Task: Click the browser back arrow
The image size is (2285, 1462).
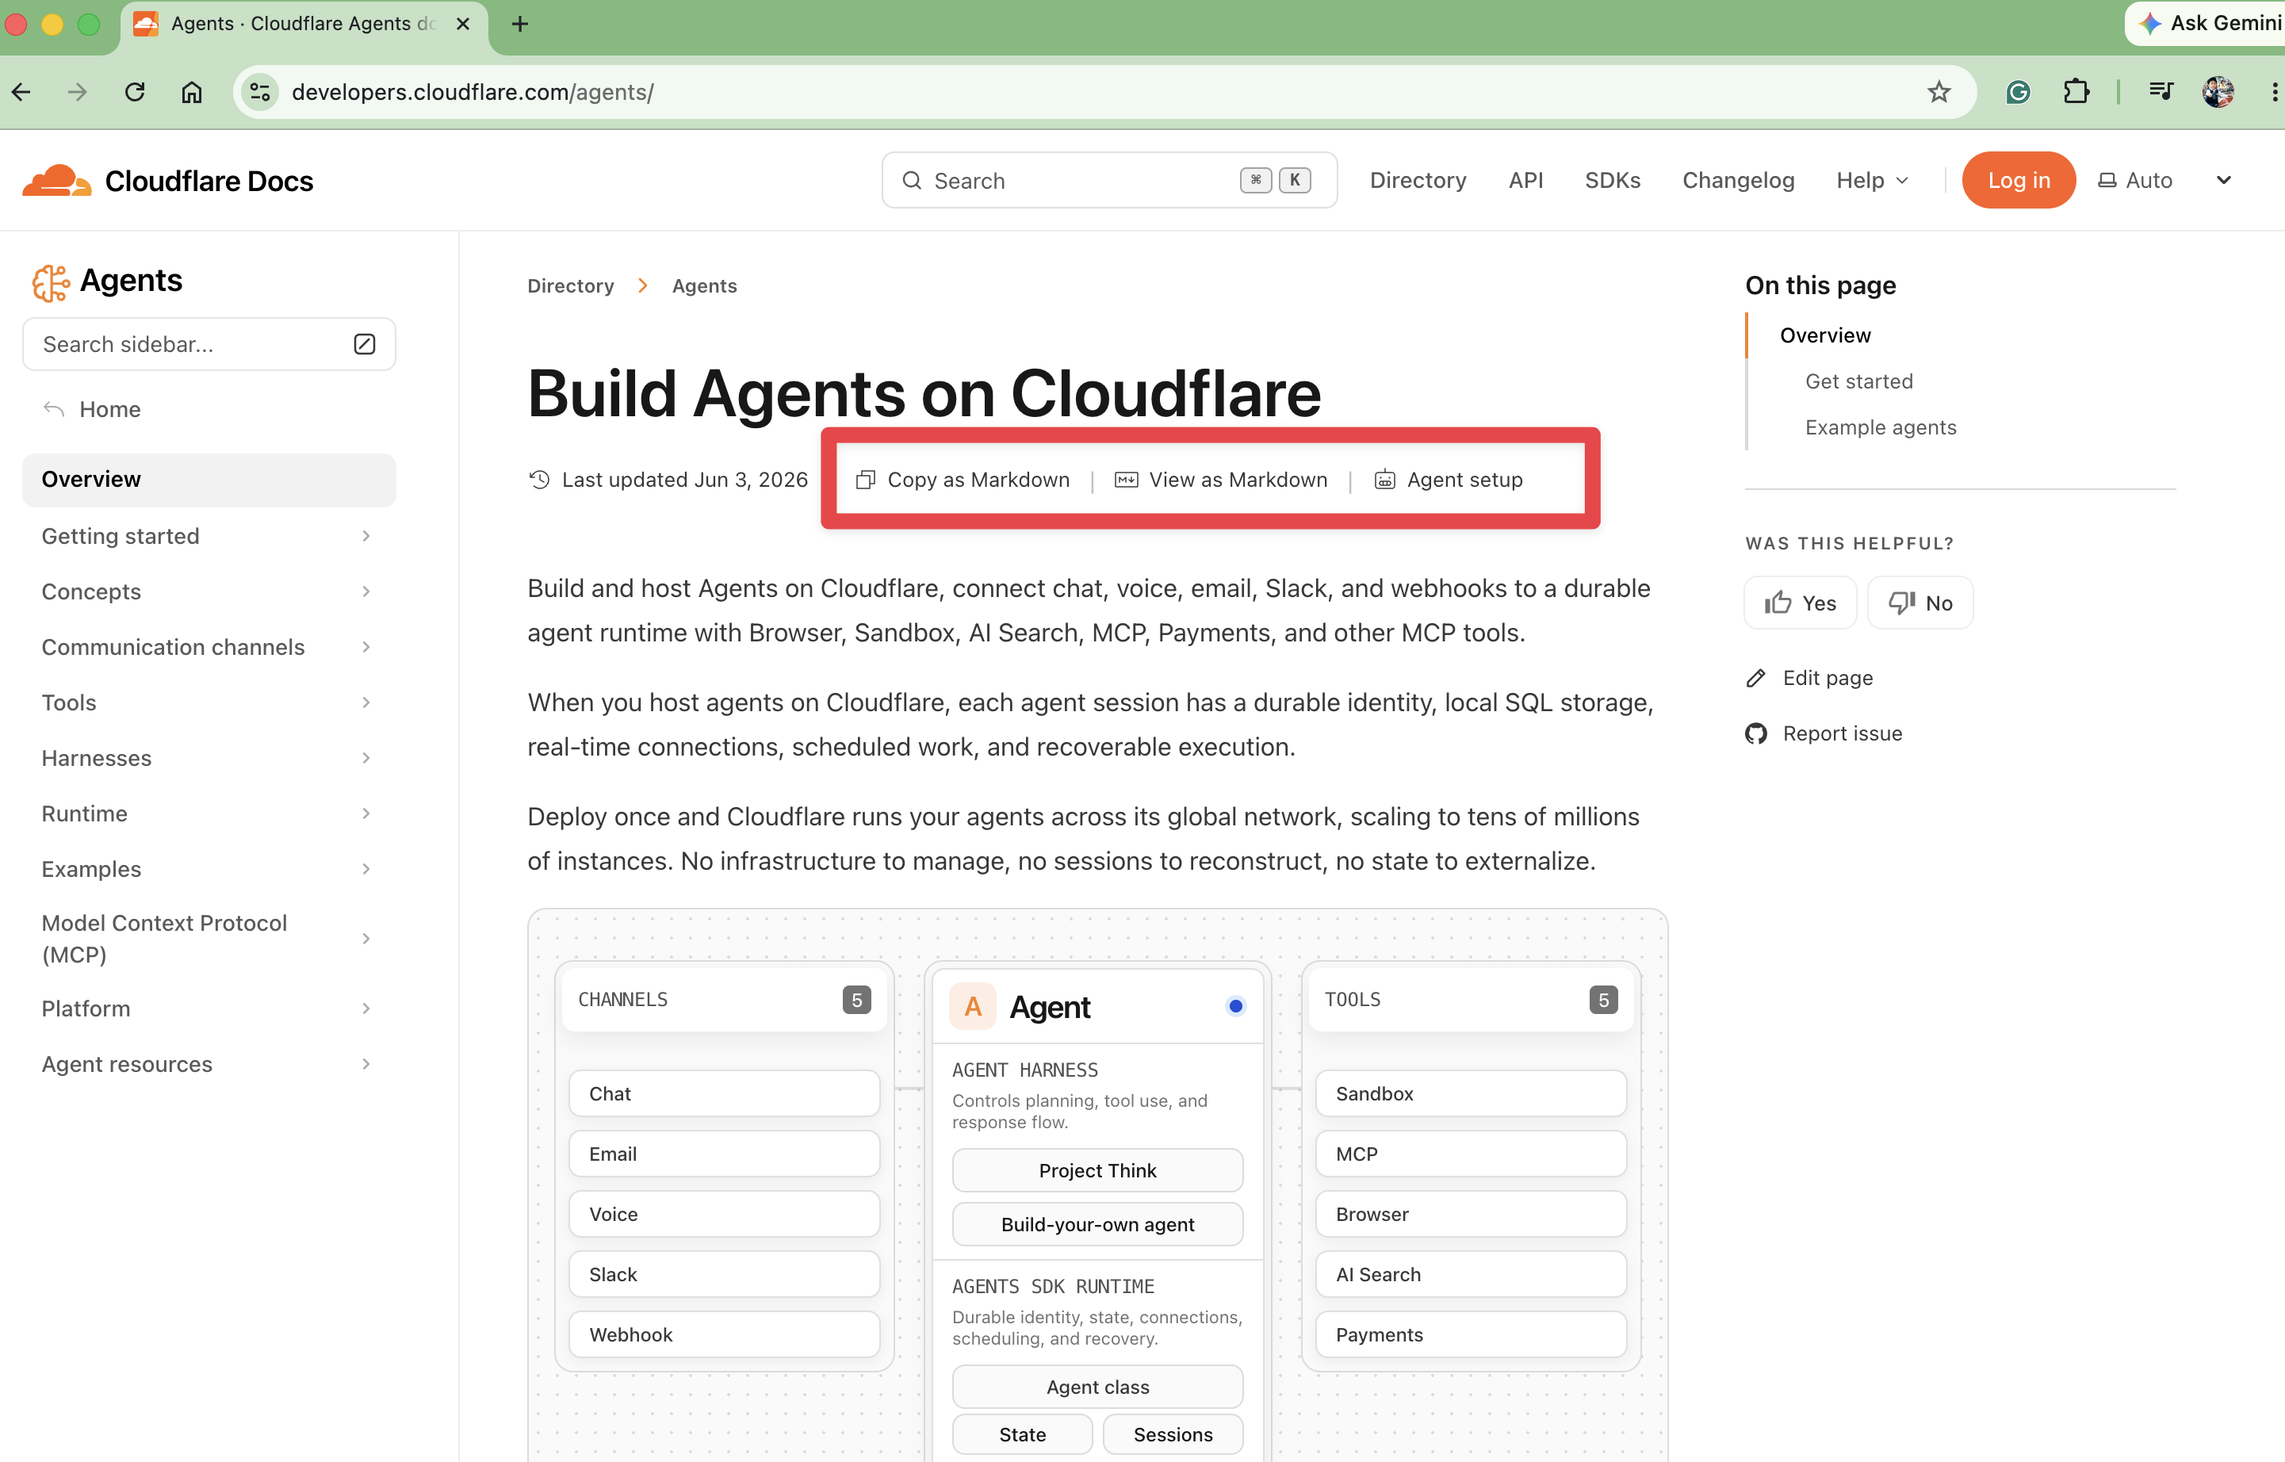Action: tap(22, 92)
